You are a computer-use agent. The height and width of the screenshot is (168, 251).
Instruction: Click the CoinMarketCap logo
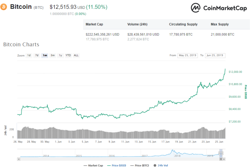click(219, 8)
